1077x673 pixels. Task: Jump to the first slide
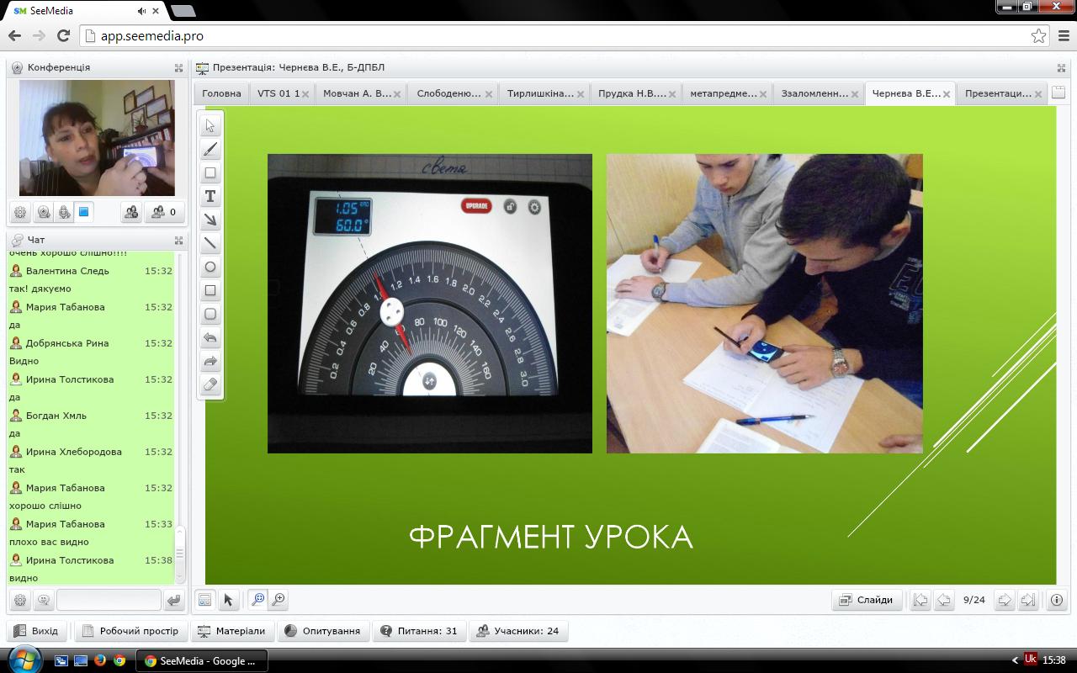(920, 600)
